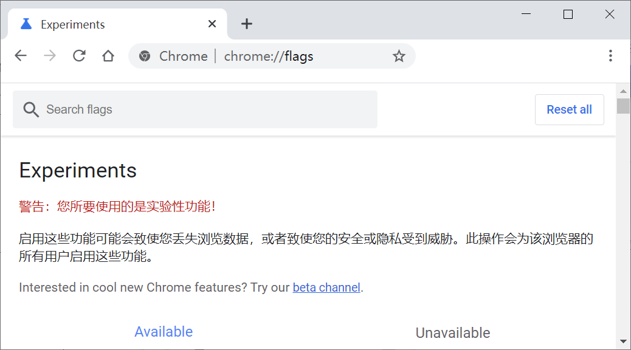The width and height of the screenshot is (631, 350).
Task: Click the flask icon on the tab
Action: click(26, 24)
